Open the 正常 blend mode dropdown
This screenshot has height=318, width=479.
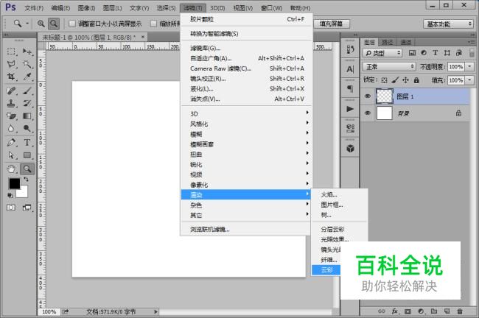pyautogui.click(x=389, y=66)
